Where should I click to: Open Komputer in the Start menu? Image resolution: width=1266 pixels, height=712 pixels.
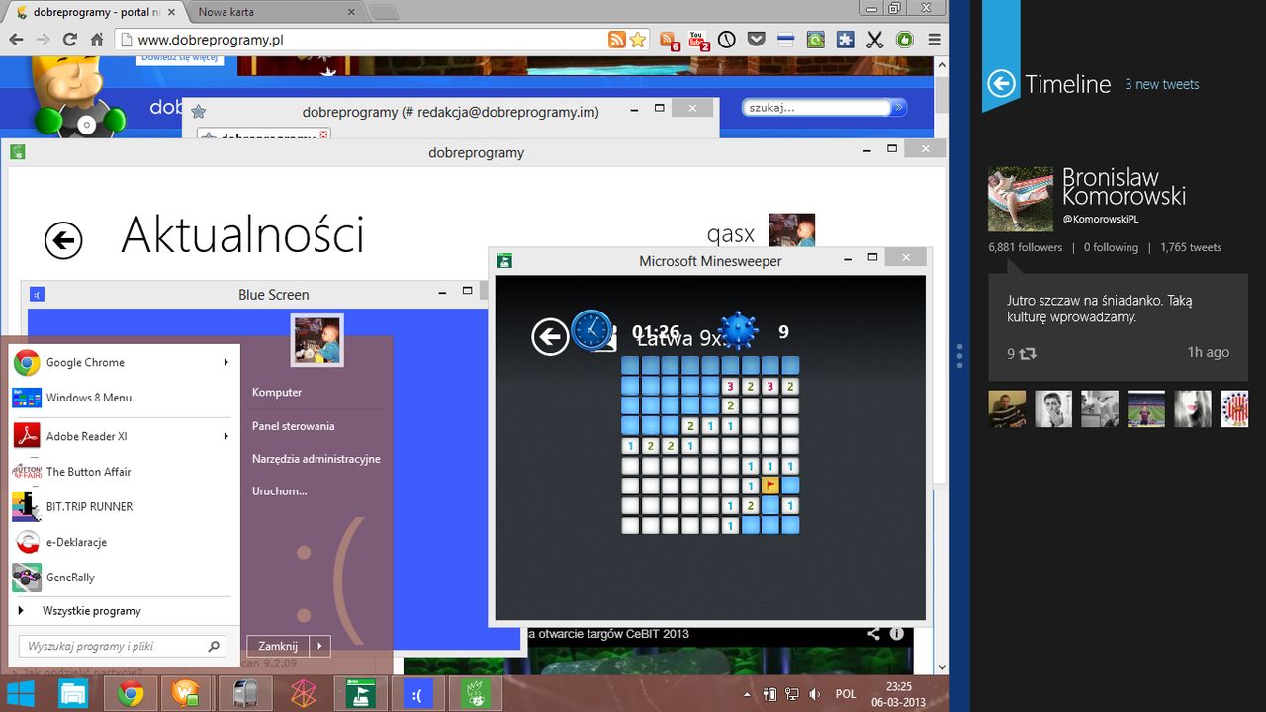(277, 392)
